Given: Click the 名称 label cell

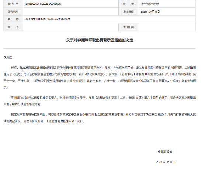Looking at the screenshot, I should point(13,19).
